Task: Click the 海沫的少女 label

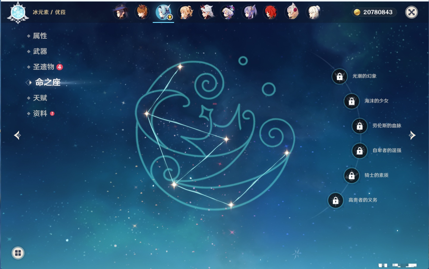Action: tap(376, 101)
